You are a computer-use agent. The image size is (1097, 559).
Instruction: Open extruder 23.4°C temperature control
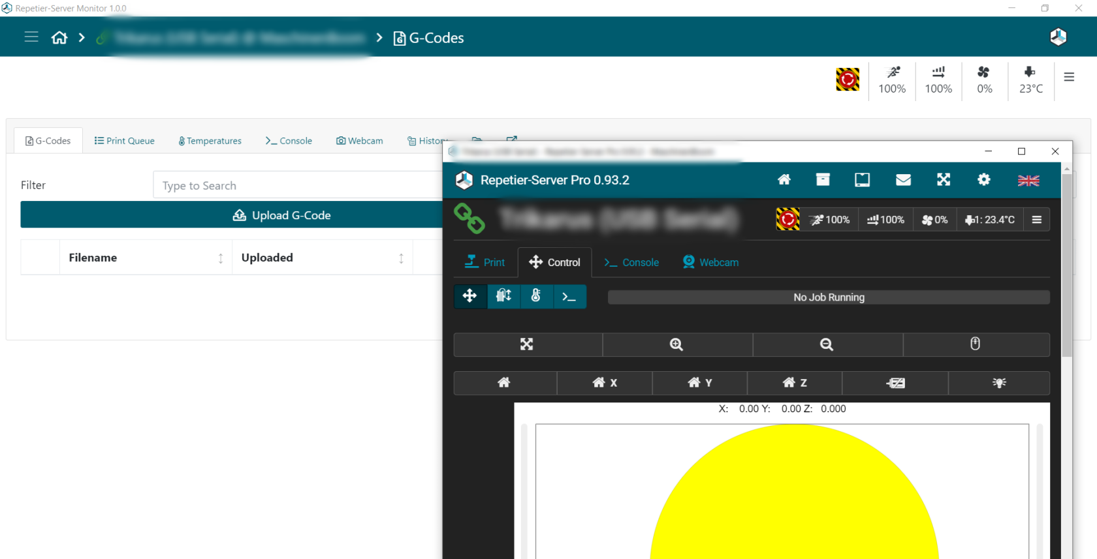coord(990,220)
